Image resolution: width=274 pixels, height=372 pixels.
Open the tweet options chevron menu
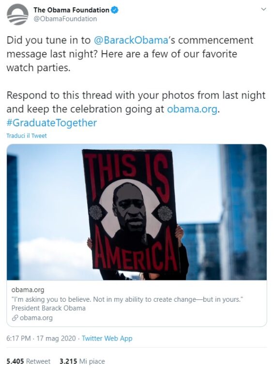pyautogui.click(x=263, y=10)
